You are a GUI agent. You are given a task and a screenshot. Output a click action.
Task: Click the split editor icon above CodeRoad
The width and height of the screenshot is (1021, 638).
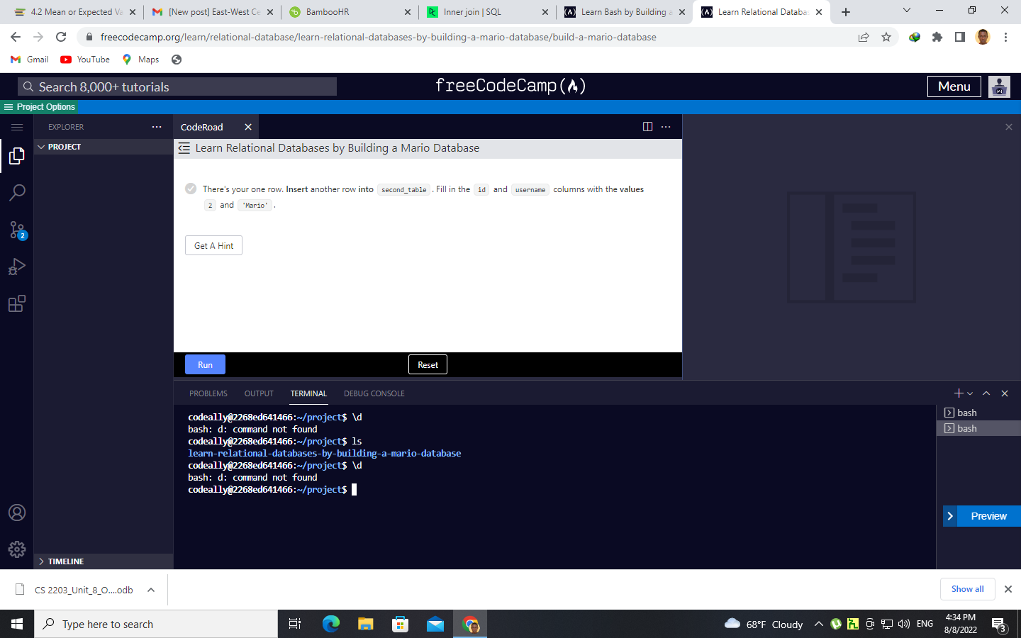pyautogui.click(x=647, y=126)
